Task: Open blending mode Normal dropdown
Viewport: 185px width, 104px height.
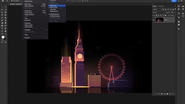Action: [159, 12]
